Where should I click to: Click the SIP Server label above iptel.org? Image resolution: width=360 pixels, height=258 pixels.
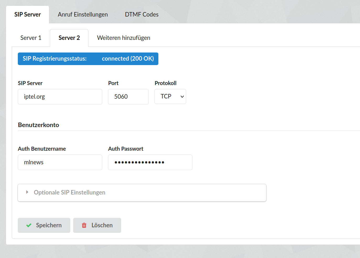tap(30, 83)
